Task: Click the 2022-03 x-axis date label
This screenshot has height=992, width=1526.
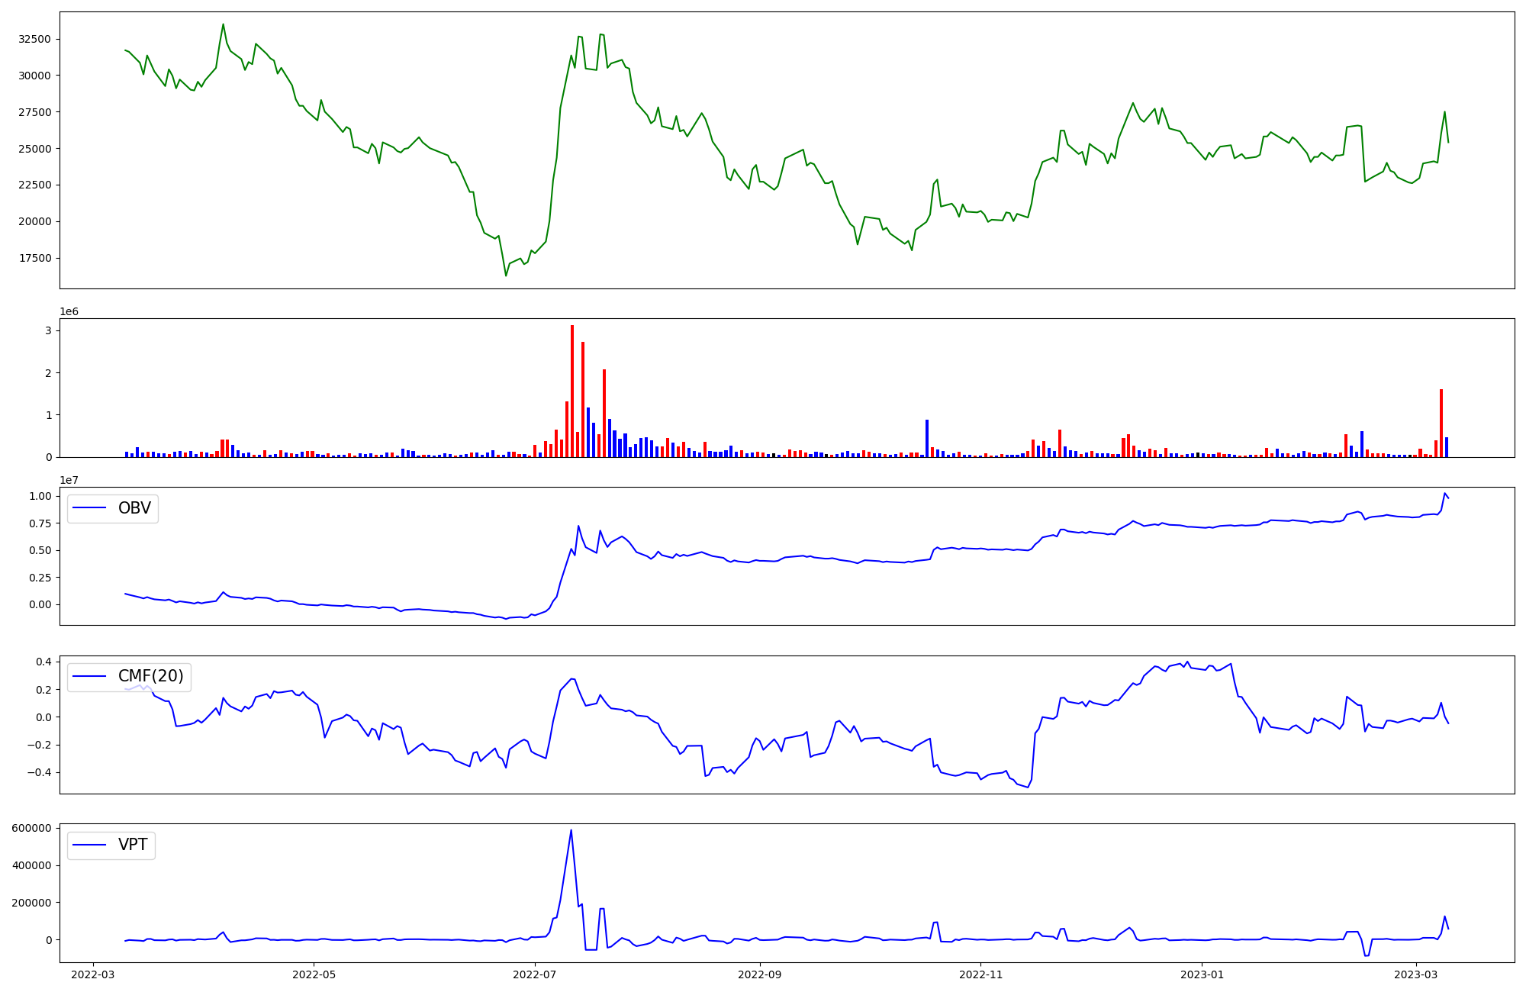Action: (x=93, y=974)
